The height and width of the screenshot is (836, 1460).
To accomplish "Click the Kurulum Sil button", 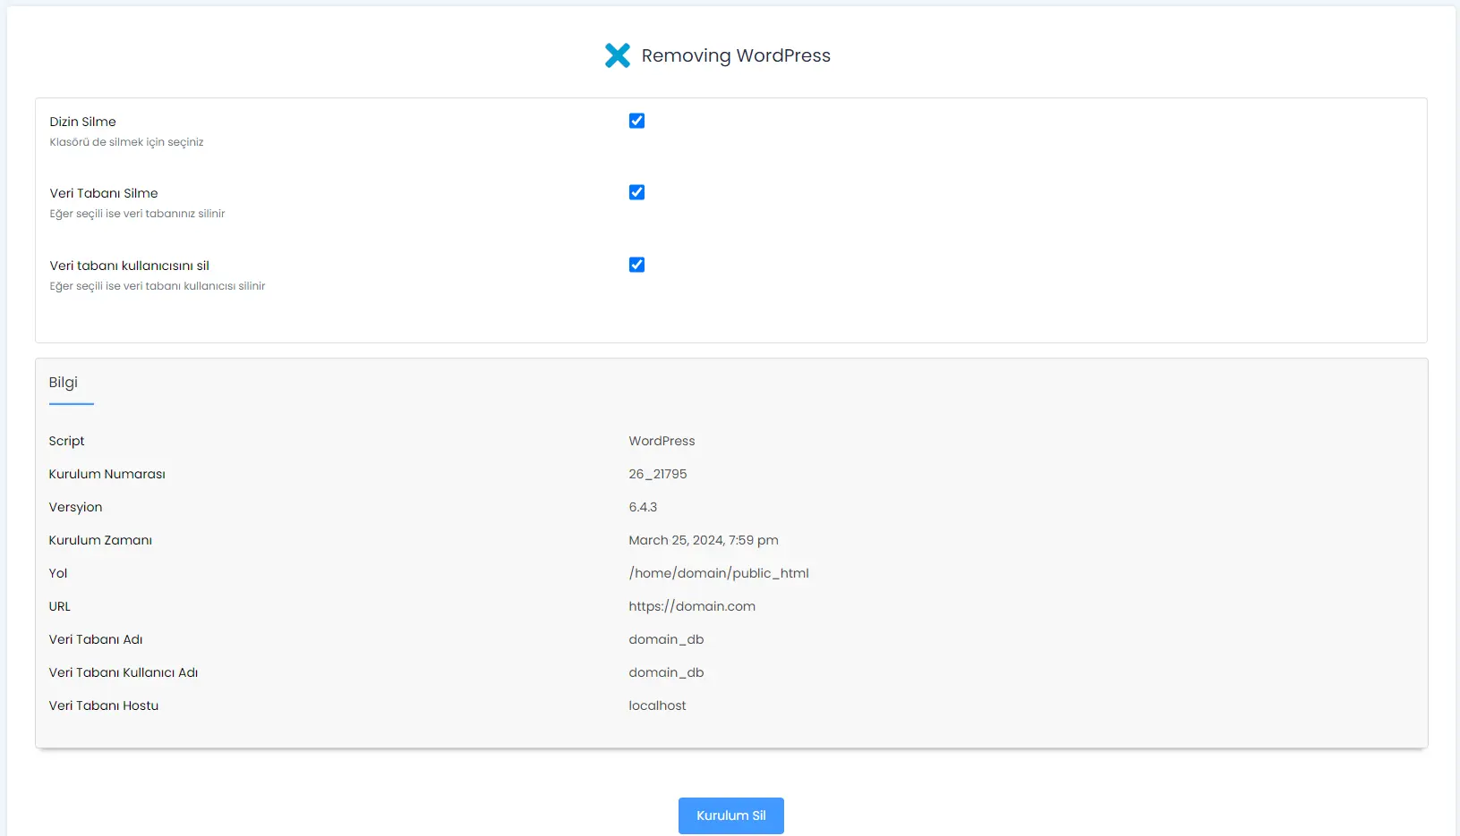I will click(x=731, y=815).
